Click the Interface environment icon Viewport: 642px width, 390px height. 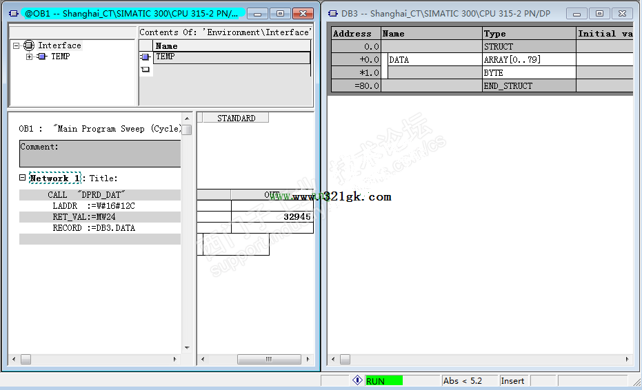coord(29,45)
